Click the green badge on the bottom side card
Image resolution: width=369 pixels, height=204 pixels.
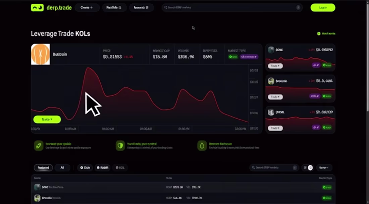(x=327, y=127)
